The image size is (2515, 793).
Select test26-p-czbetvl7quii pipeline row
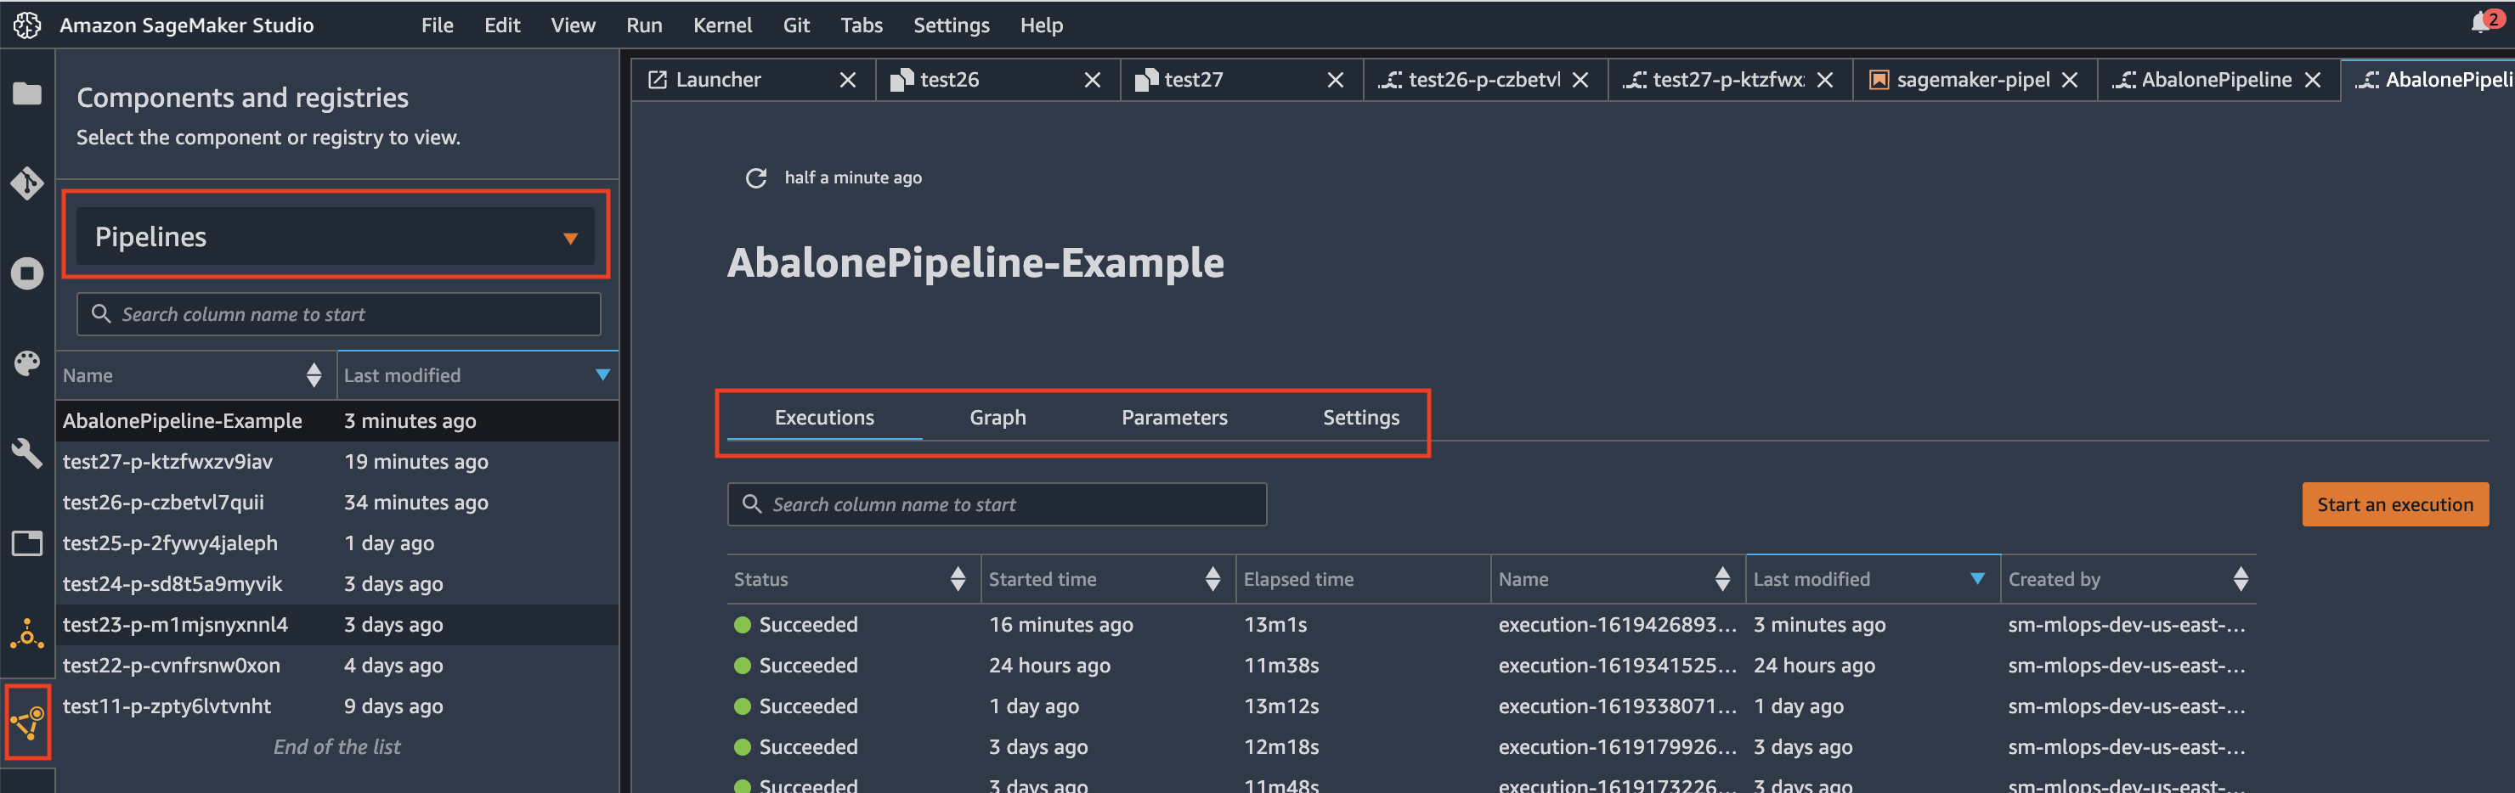pyautogui.click(x=336, y=503)
